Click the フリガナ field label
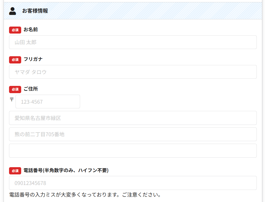Screen dimensions: 265x202 pos(33,59)
